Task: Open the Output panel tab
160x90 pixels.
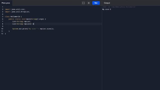Action: (x=107, y=3)
